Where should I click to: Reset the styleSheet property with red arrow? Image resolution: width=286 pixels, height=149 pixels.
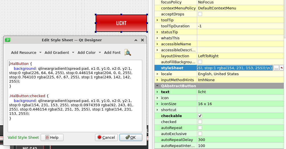(281, 68)
